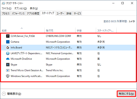The height and width of the screenshot is (99, 137).
Task: Click the Task Manager title bar icon
Action: (x=4, y=3)
